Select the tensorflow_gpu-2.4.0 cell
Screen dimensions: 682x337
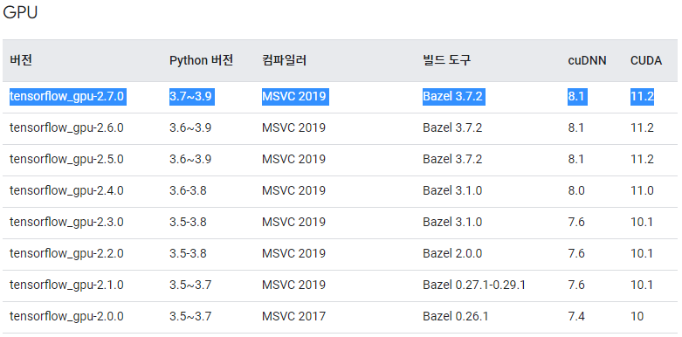[66, 191]
